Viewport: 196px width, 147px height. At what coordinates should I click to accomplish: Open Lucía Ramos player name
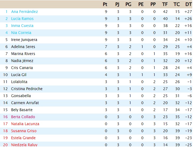(22, 19)
